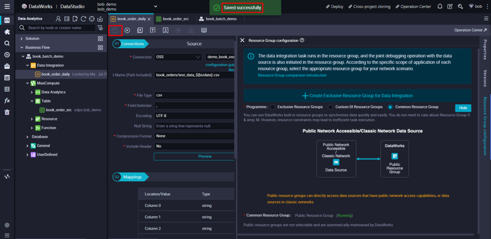
Task: Open the Connection OSS dropdown
Action: pos(178,57)
